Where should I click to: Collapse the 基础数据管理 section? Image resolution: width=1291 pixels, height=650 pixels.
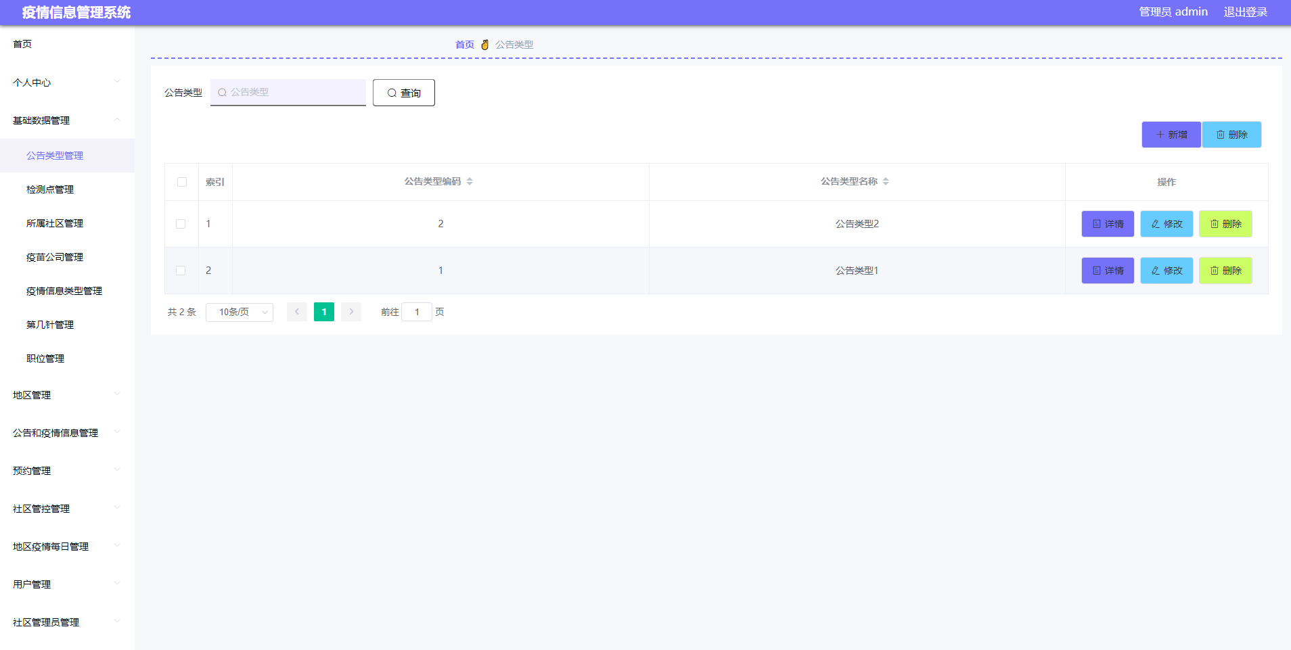coord(67,120)
